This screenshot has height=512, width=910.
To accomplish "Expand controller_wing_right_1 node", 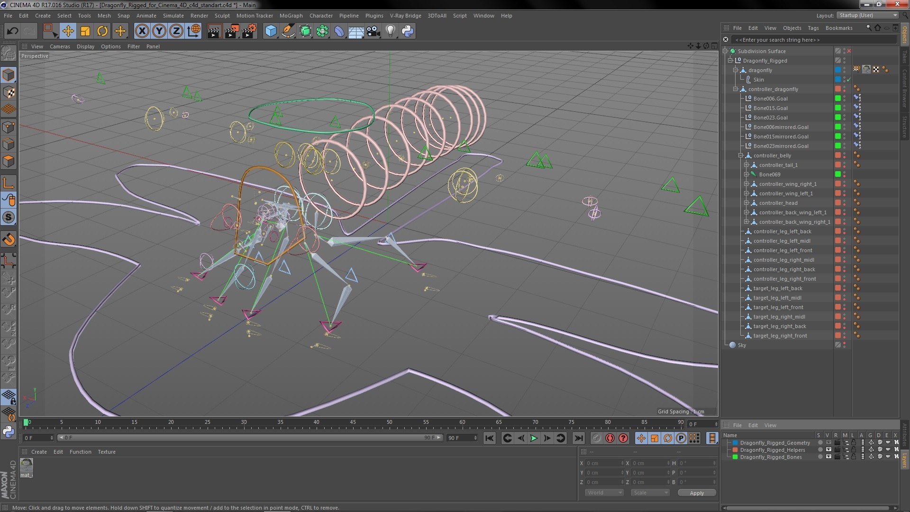I will pyautogui.click(x=746, y=184).
